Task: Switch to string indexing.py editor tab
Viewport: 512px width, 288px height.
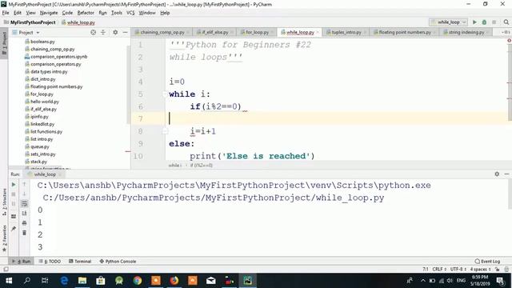Action: (466, 32)
